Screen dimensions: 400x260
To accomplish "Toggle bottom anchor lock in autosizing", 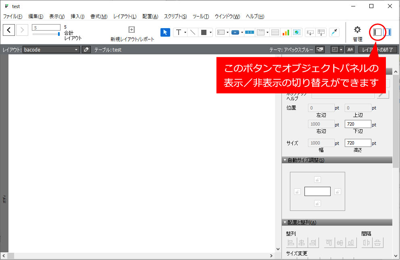I will tap(317, 203).
